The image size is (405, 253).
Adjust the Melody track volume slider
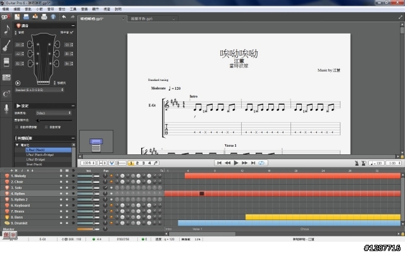tap(89, 176)
